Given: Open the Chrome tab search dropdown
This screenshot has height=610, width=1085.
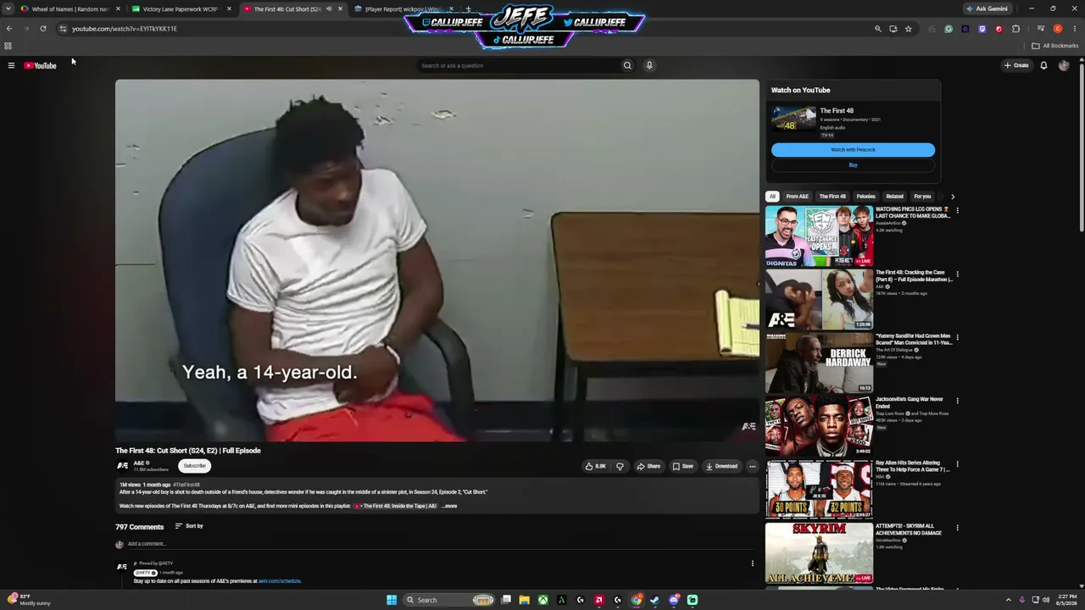Looking at the screenshot, I should tap(8, 8).
